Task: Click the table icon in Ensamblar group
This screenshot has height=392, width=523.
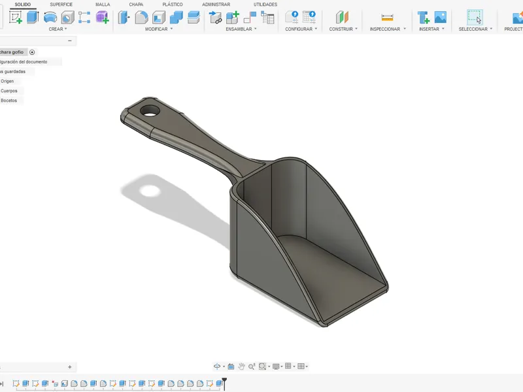Action: tap(267, 18)
